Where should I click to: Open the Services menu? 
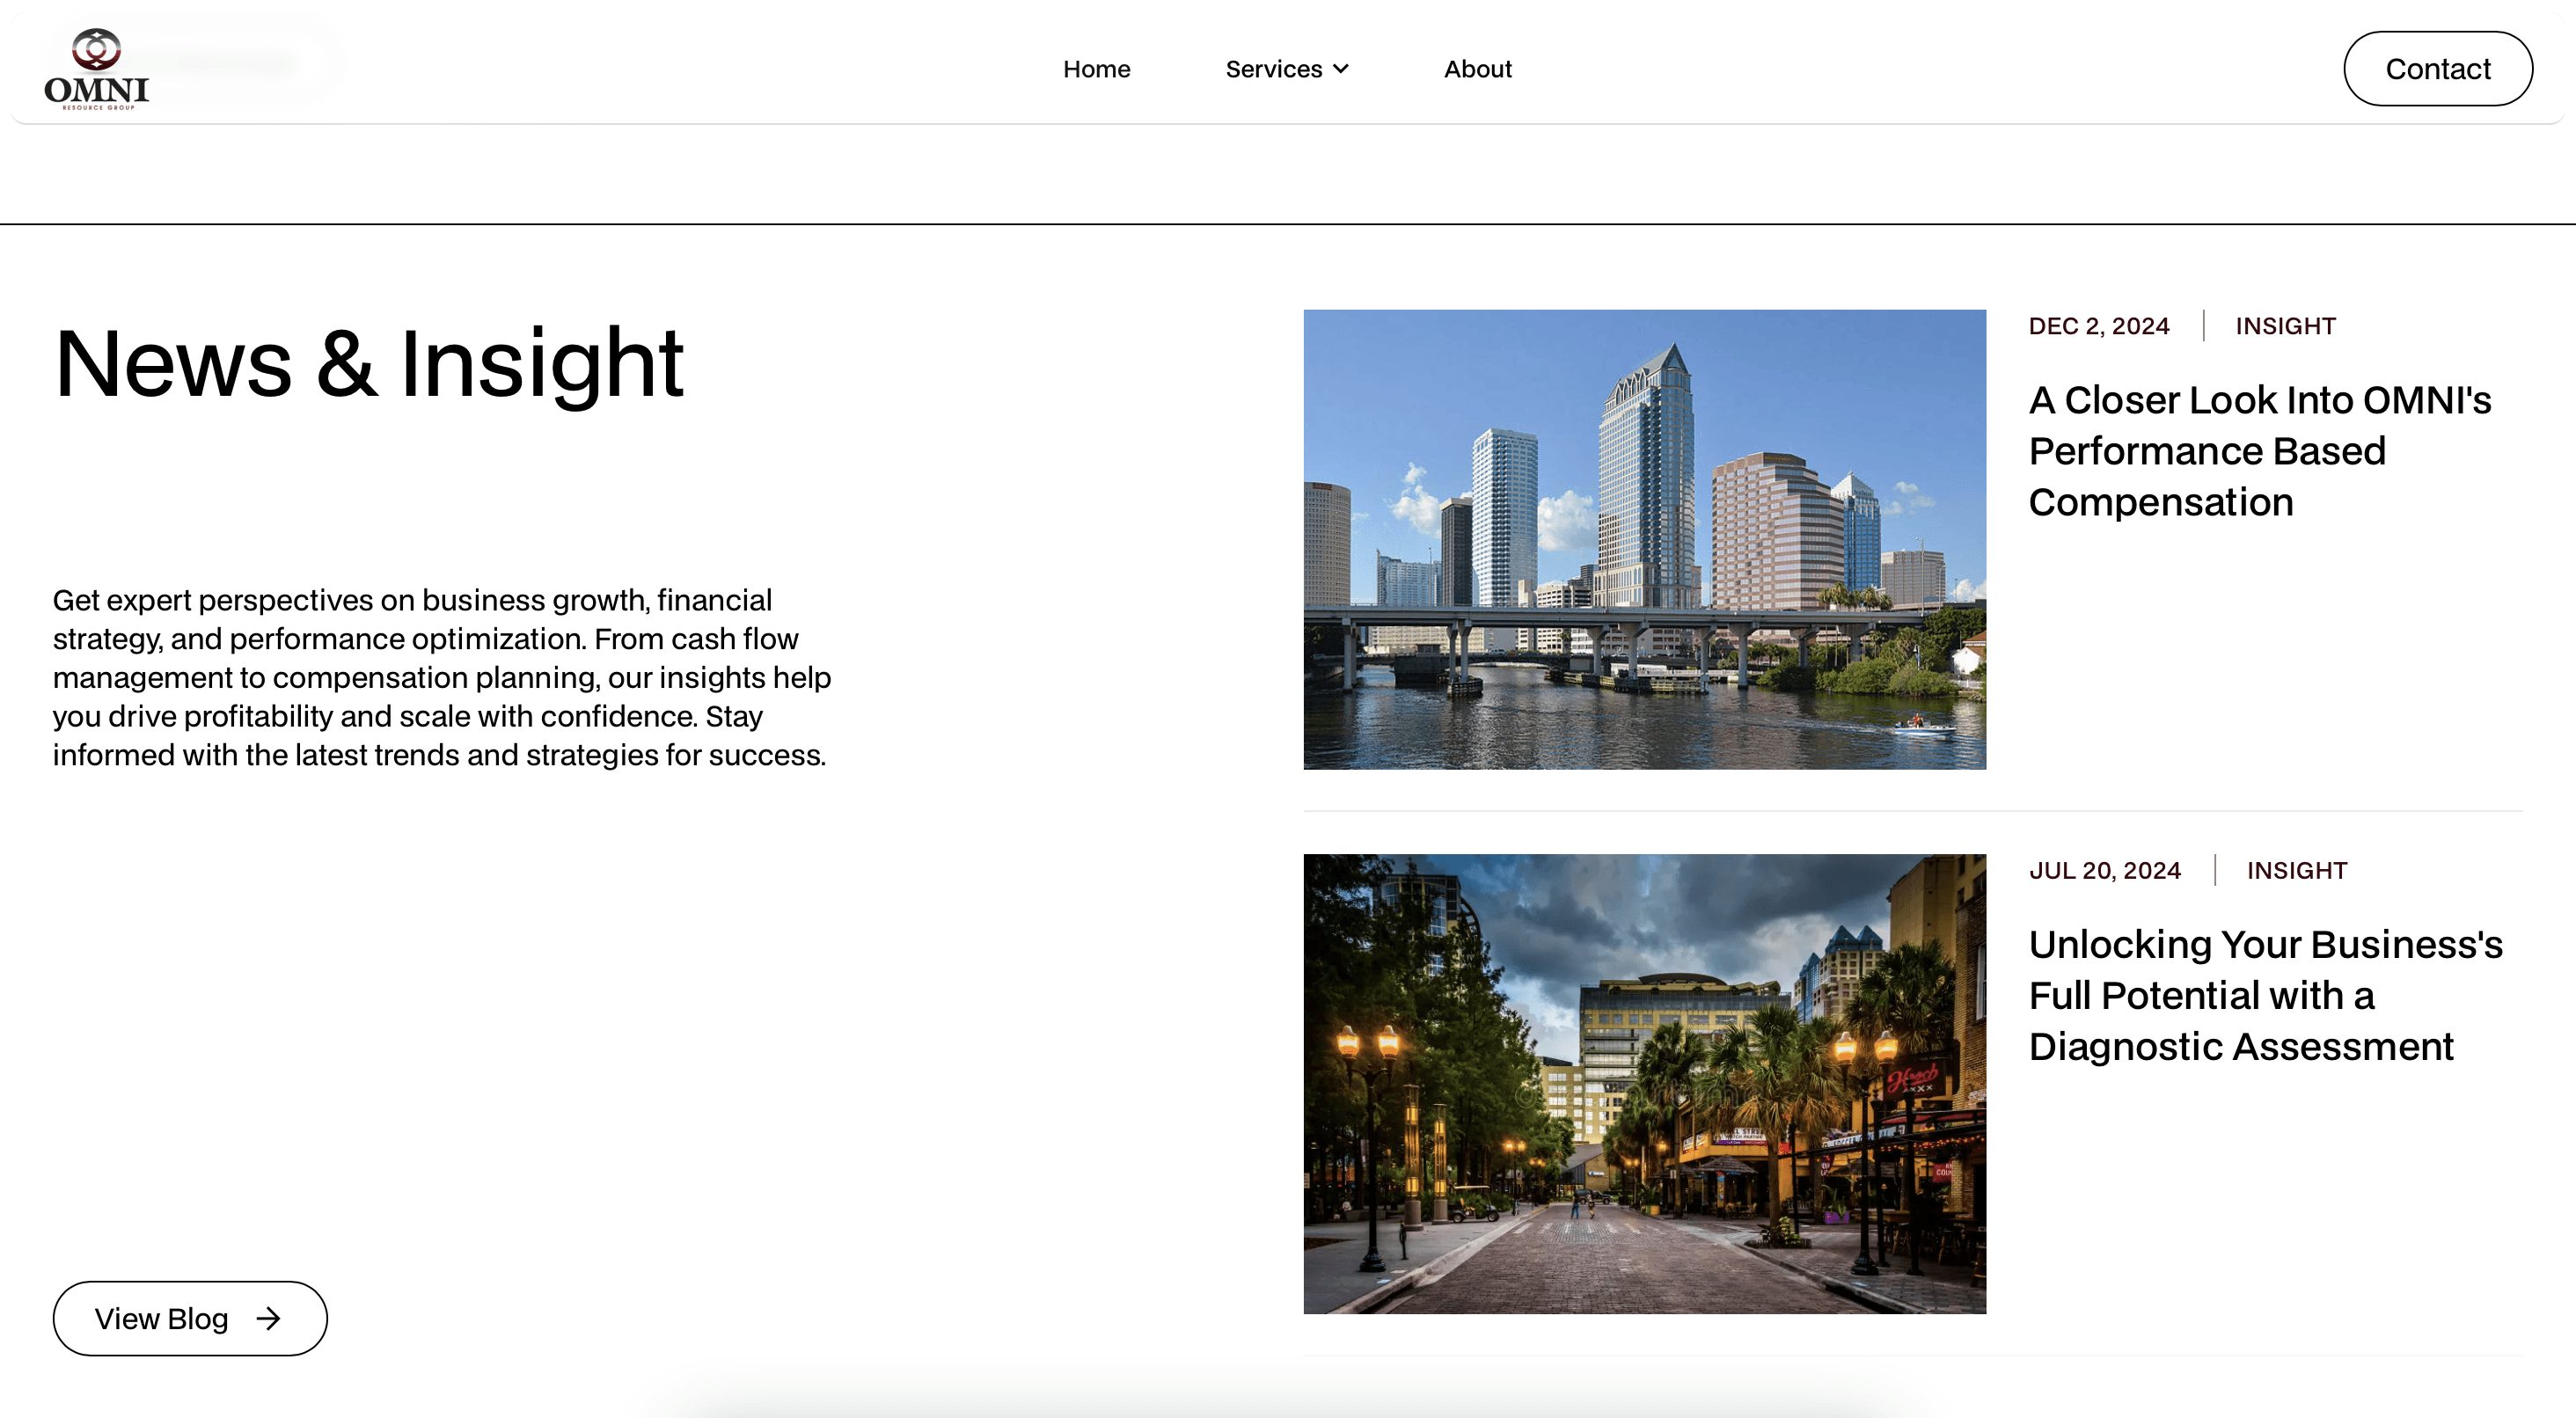point(1273,69)
